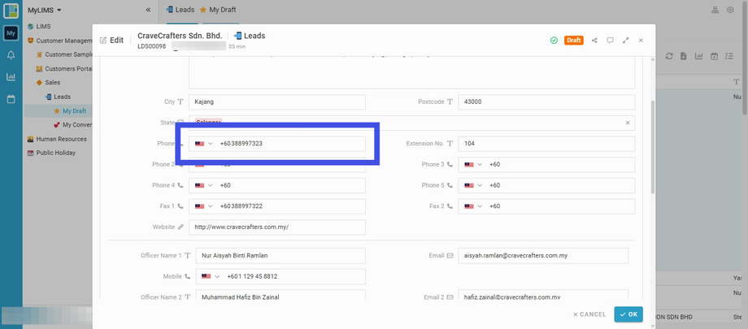
Task: Expand the edit dialog to fullscreen
Action: click(x=625, y=40)
